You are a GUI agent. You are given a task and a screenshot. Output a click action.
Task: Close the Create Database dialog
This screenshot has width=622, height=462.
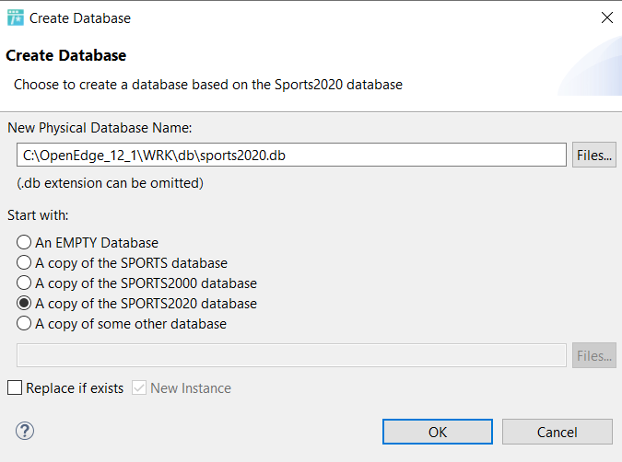coord(607,17)
